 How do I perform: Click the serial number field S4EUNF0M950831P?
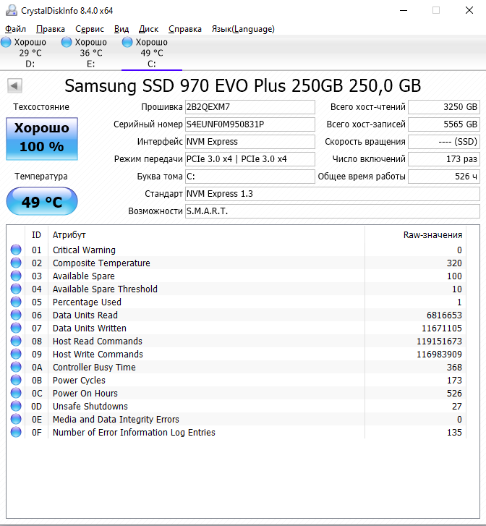[250, 124]
